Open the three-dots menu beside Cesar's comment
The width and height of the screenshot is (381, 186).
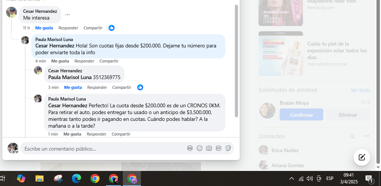pos(67,15)
